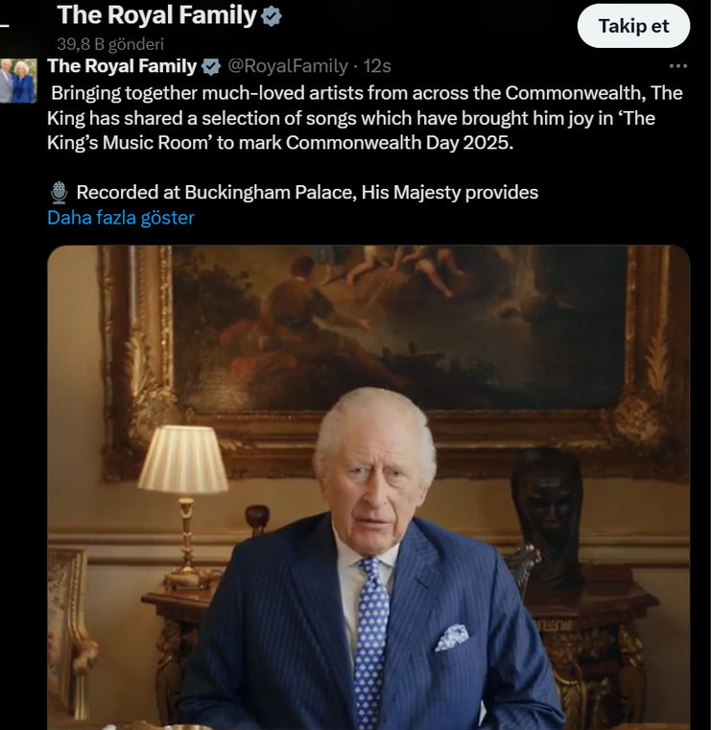Click the 'Recorded at Buckingham Palace' line
The width and height of the screenshot is (711, 730).
point(307,193)
